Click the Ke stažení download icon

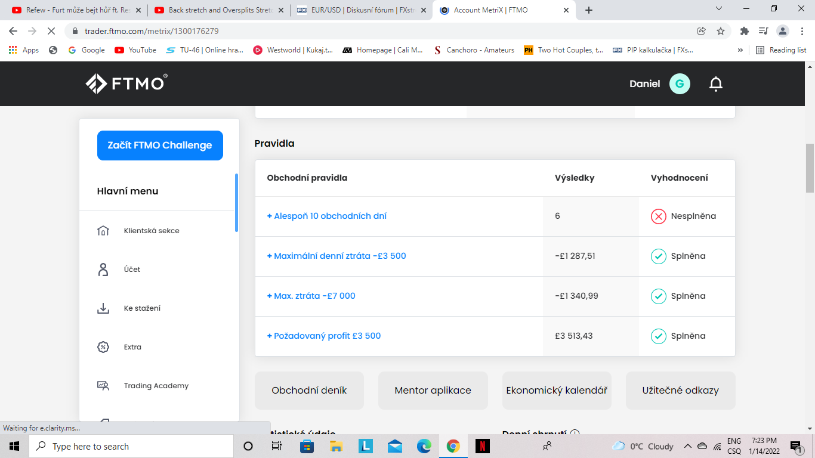(x=103, y=308)
